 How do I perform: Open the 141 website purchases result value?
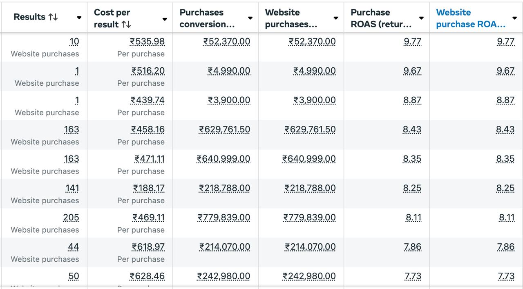72,189
